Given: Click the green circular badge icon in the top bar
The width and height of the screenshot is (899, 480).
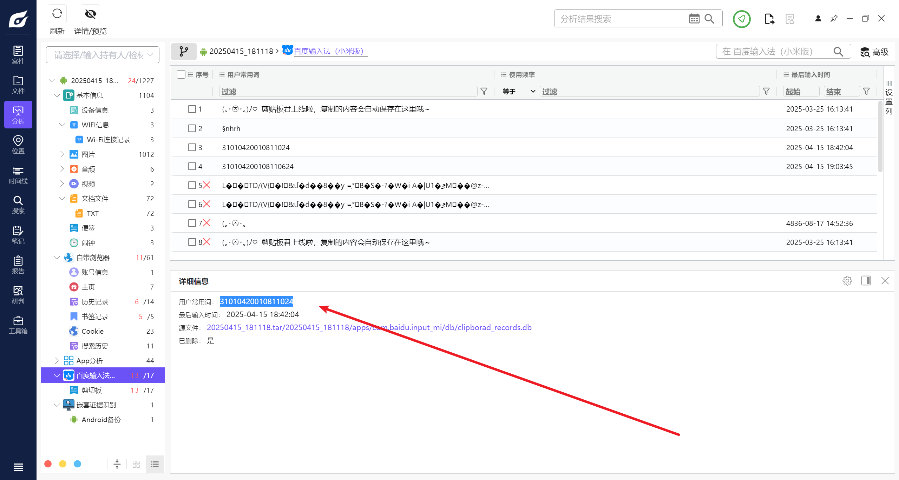Looking at the screenshot, I should tap(742, 19).
